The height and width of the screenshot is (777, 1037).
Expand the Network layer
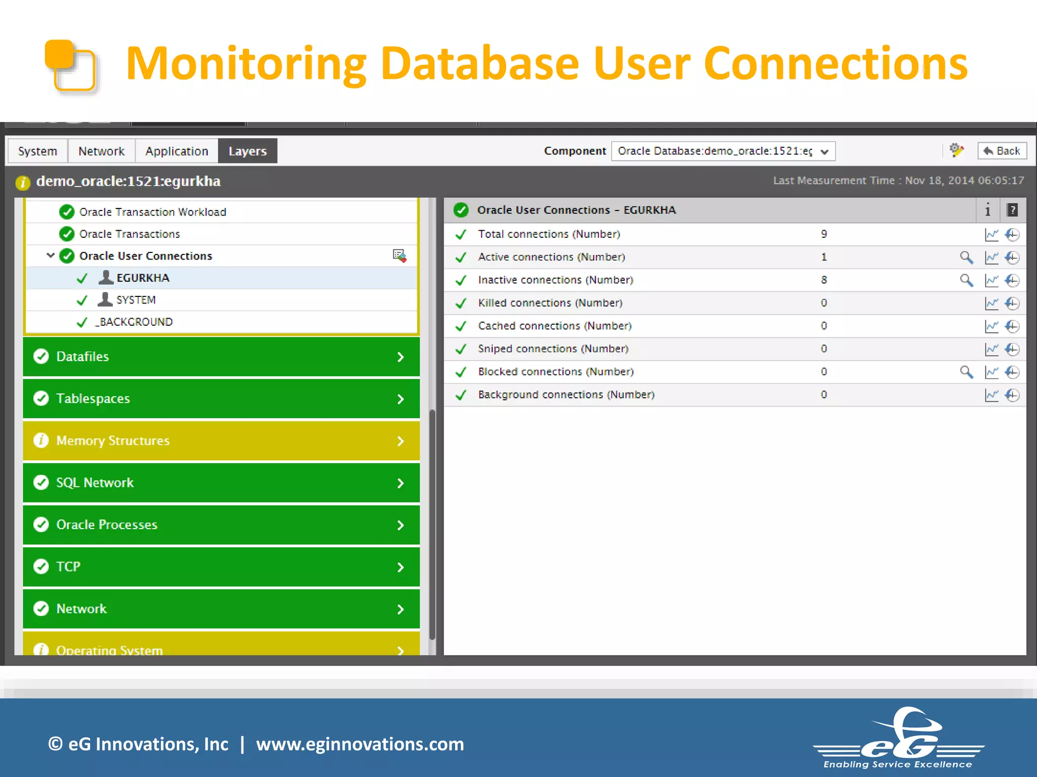click(221, 609)
